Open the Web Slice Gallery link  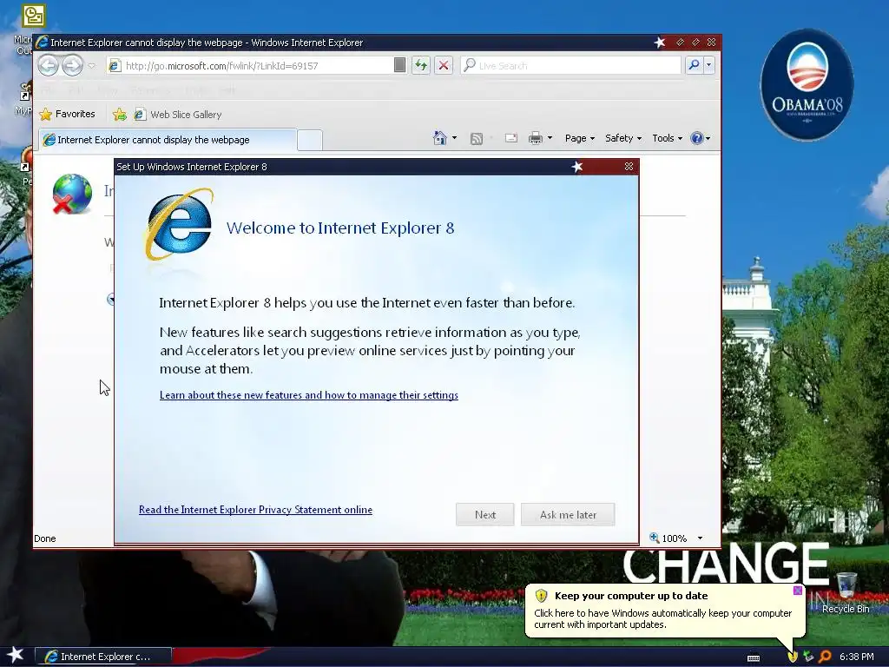pyautogui.click(x=178, y=115)
